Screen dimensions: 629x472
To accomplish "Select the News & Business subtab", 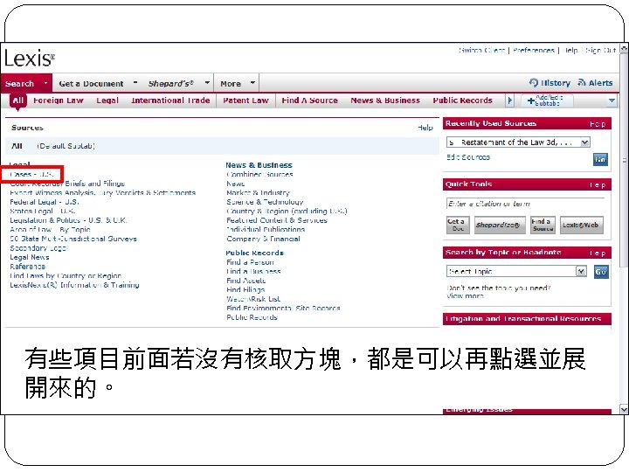I will pyautogui.click(x=385, y=101).
